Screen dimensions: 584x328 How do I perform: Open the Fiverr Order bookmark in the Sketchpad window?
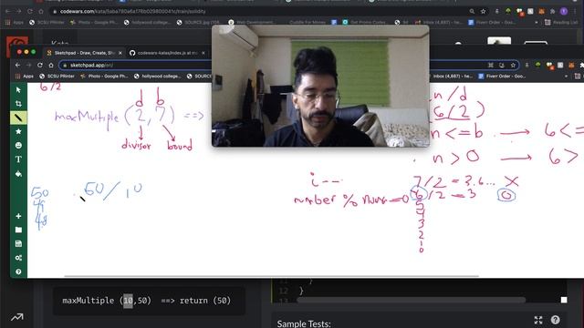[x=502, y=77]
